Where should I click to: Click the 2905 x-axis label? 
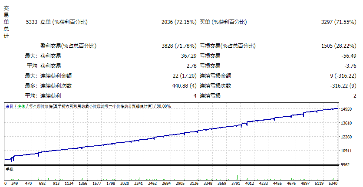tap(180, 183)
